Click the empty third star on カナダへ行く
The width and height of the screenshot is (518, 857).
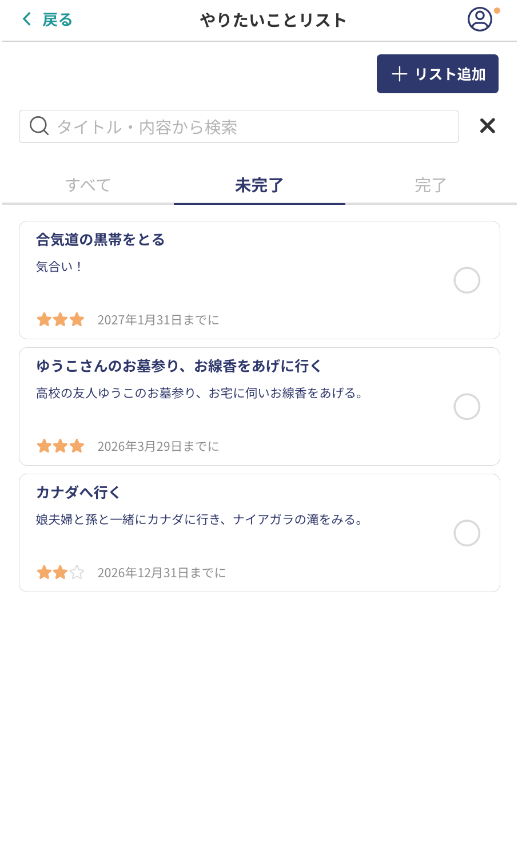[x=77, y=573]
